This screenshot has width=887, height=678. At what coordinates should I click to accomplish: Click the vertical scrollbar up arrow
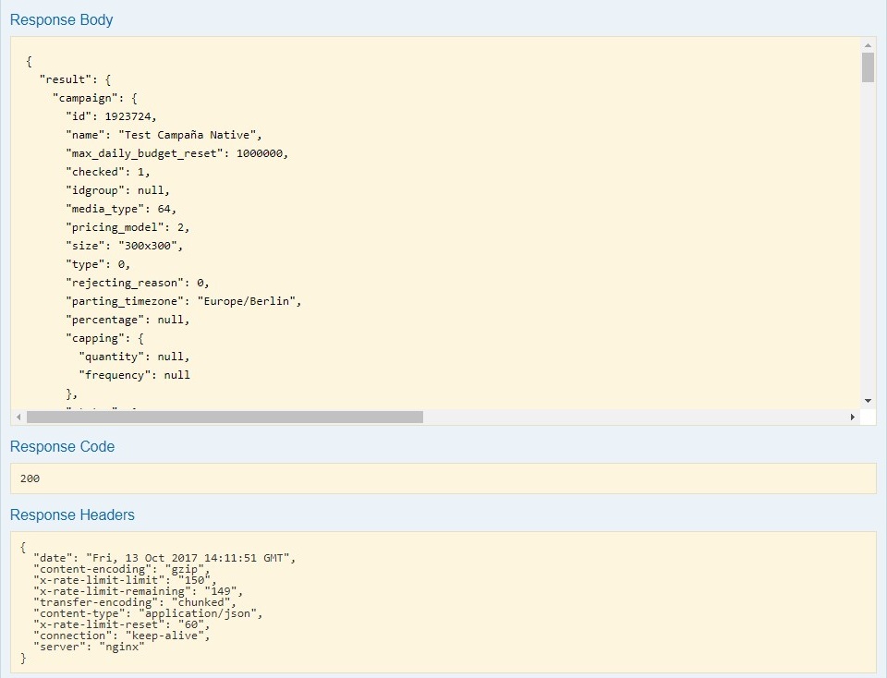click(868, 44)
